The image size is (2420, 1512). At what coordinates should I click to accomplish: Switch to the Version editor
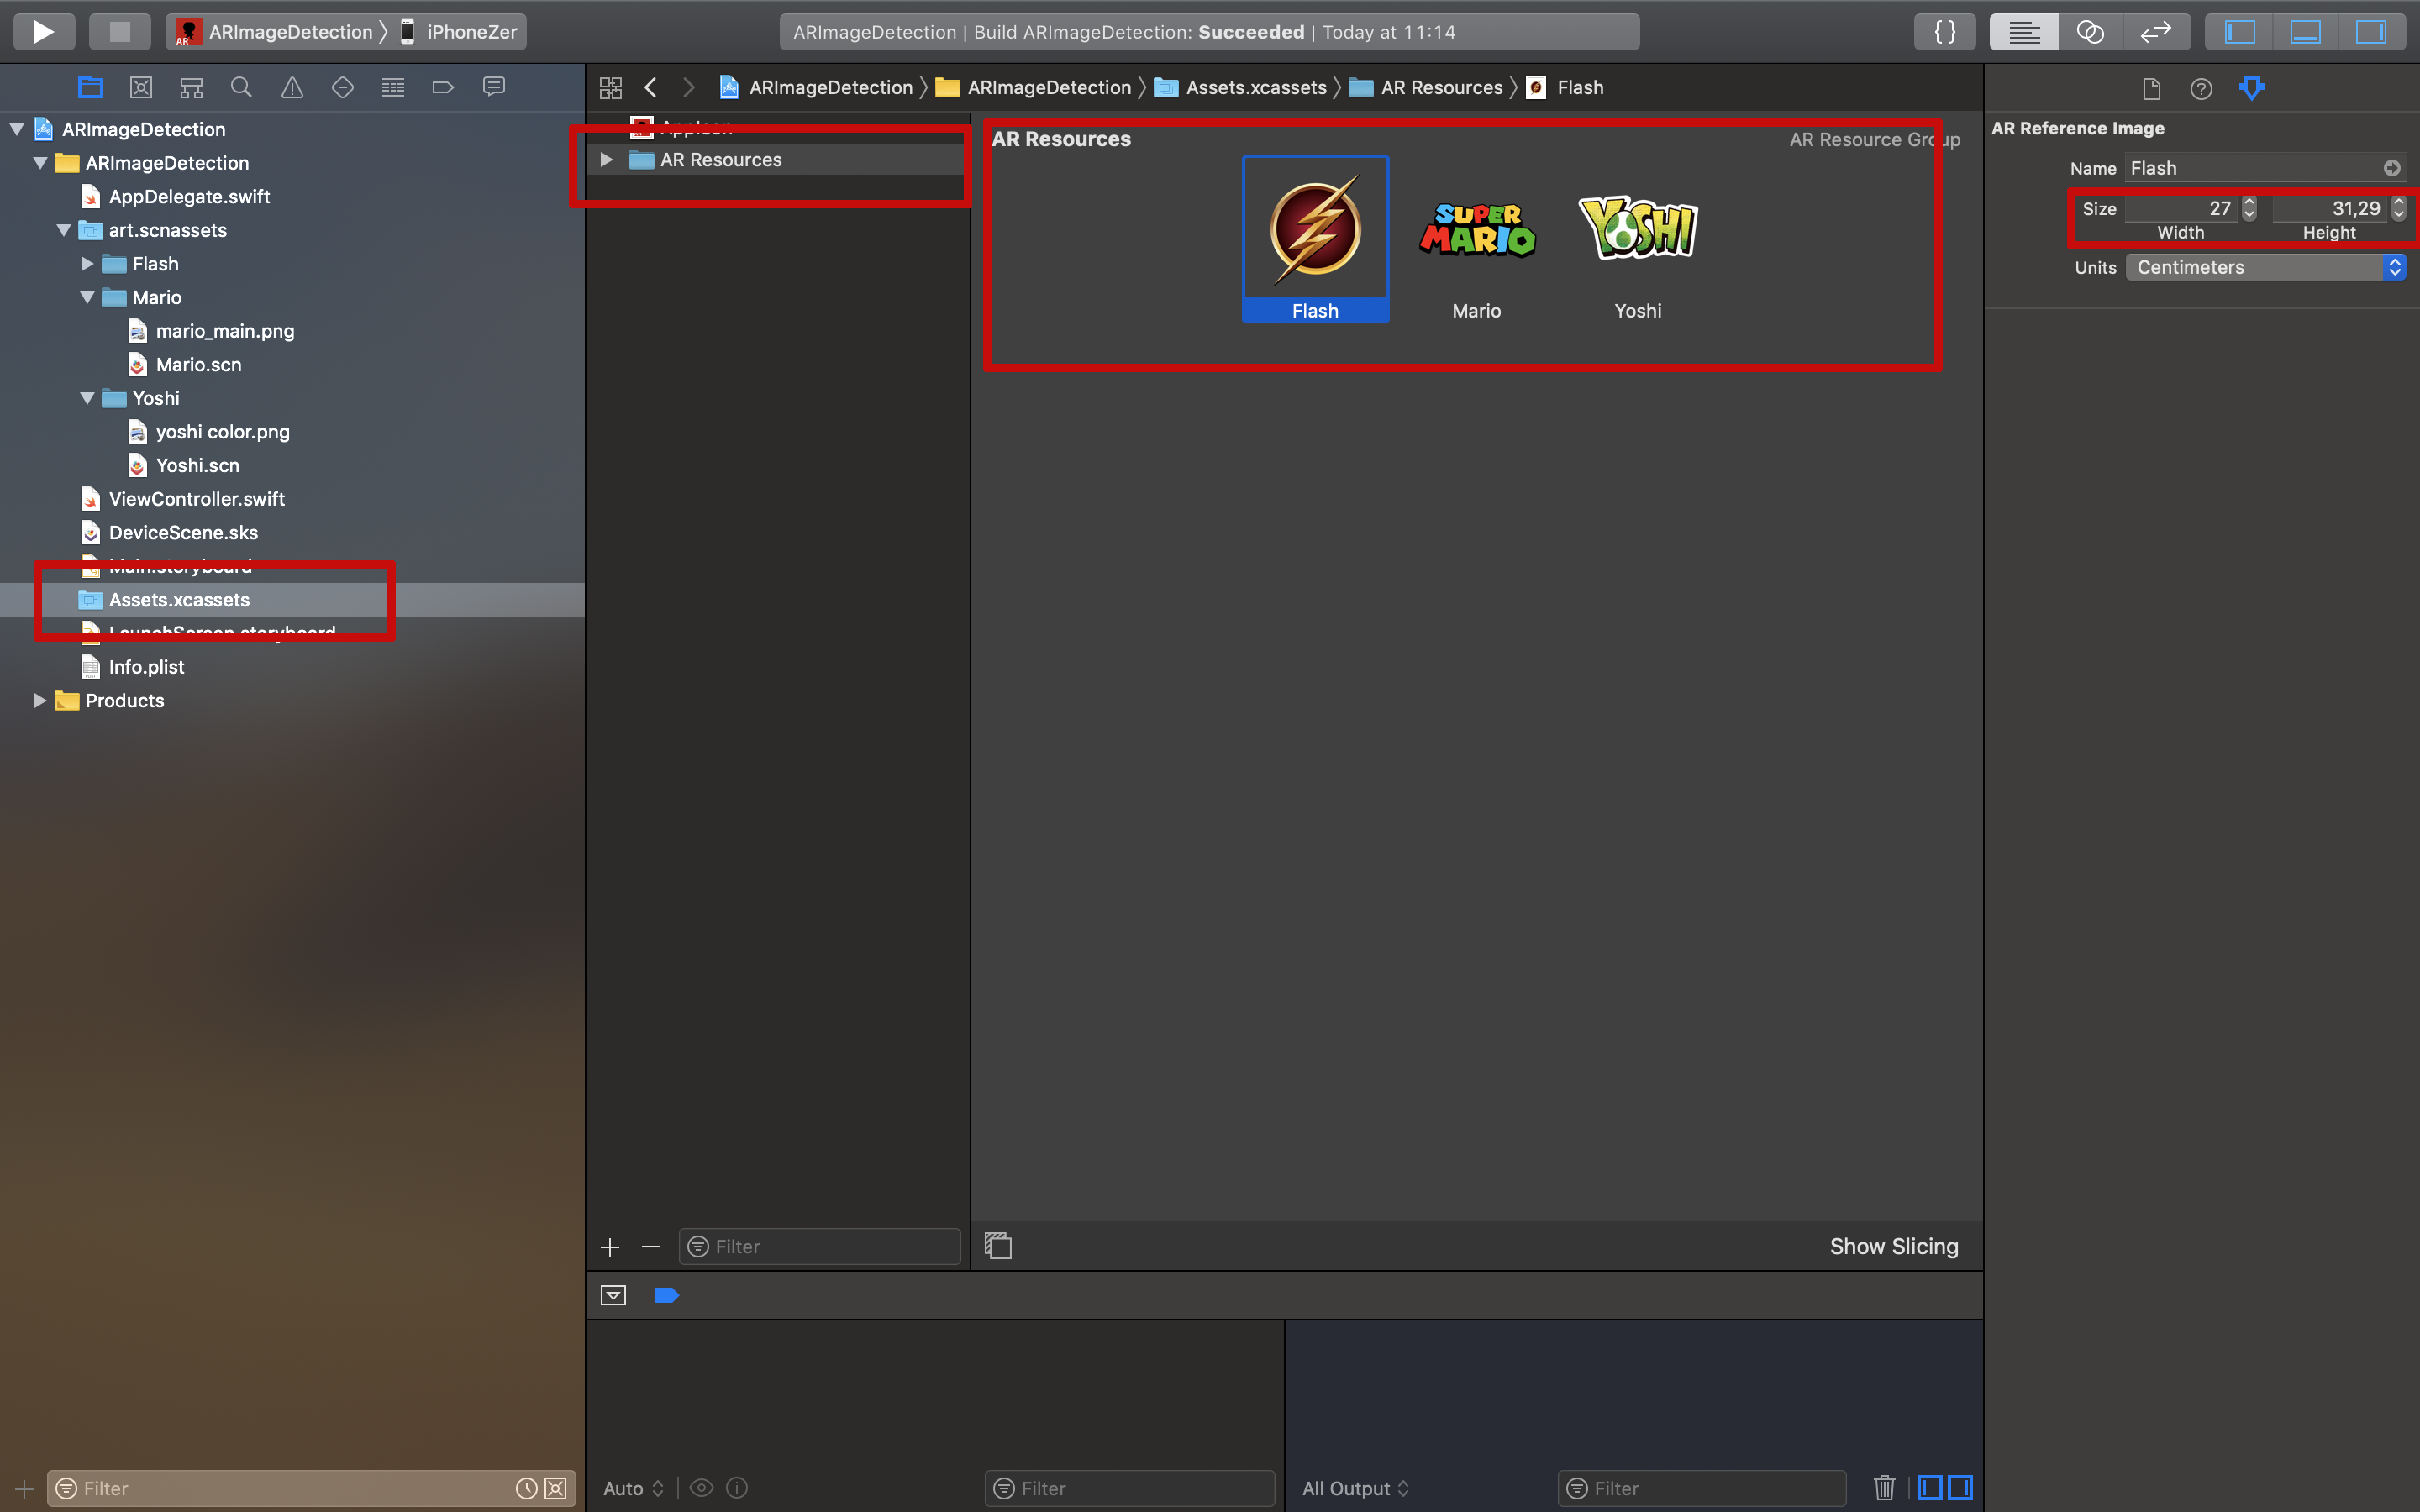point(2155,31)
